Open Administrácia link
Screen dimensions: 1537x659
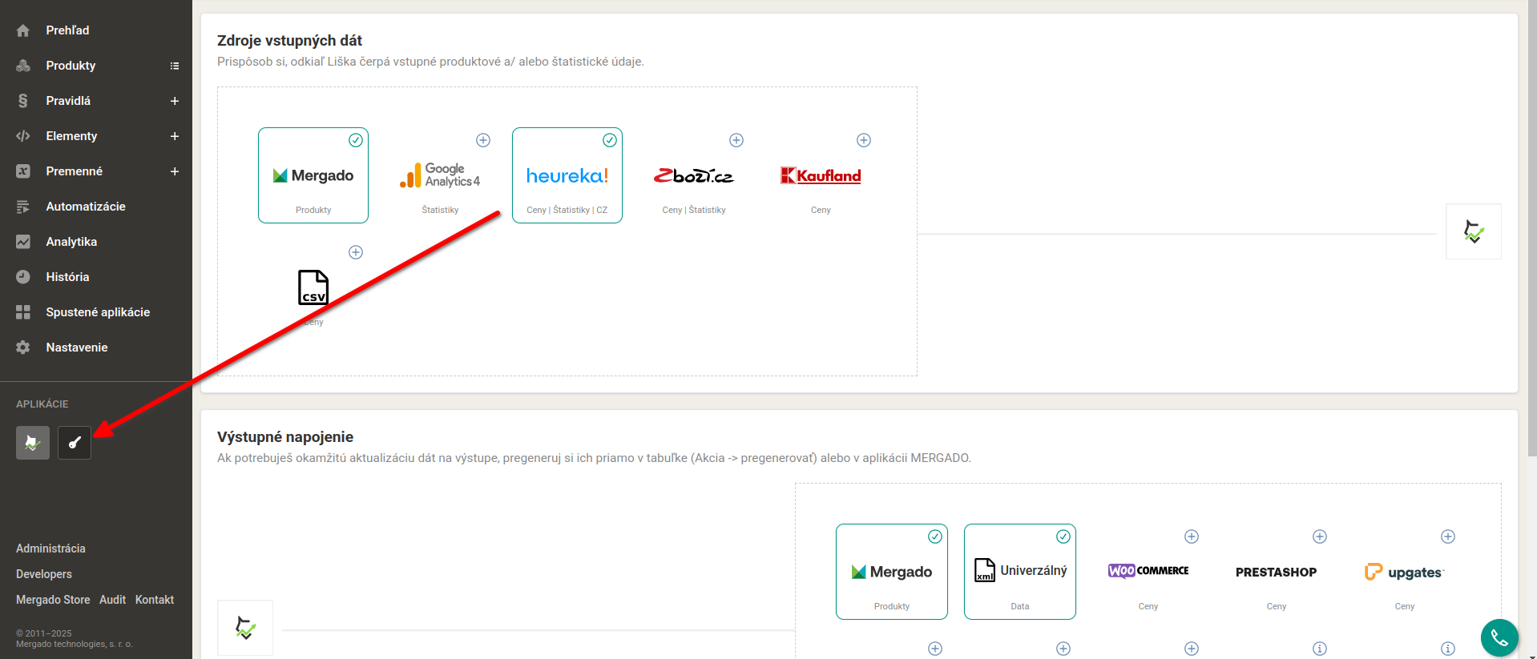click(x=50, y=548)
